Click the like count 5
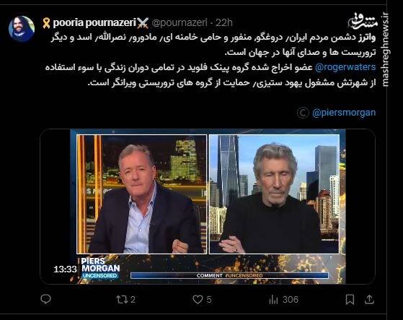This screenshot has width=403, height=320. (x=209, y=299)
